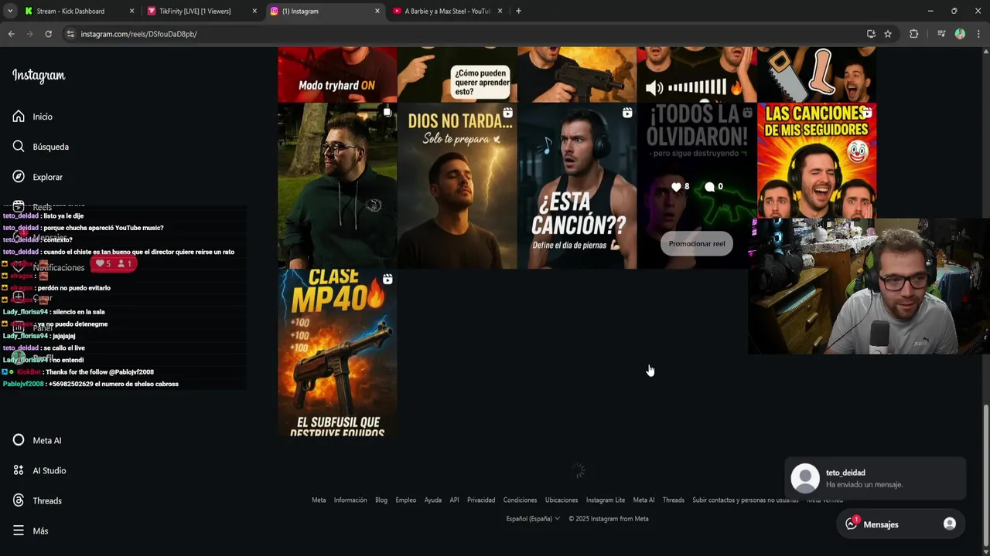Screen dimensions: 990x556
Task: Open the ¿ESTA CANCIÓN?? reel thumbnail
Action: (577, 186)
